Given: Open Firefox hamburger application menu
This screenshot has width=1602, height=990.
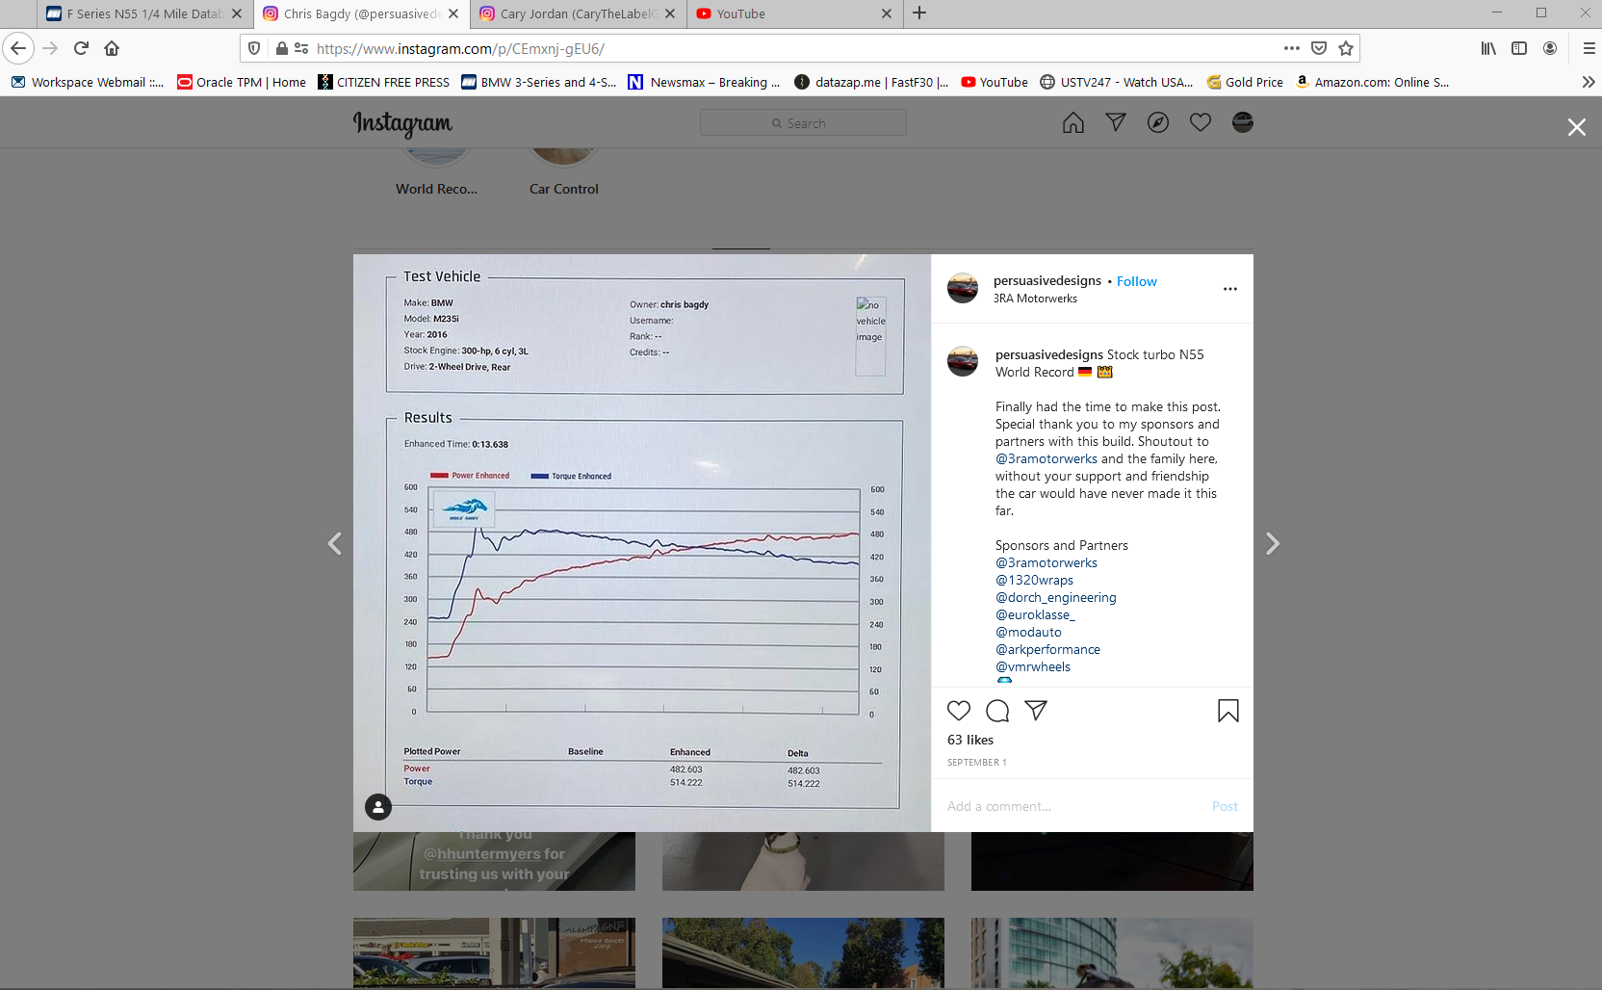Looking at the screenshot, I should pos(1589,48).
